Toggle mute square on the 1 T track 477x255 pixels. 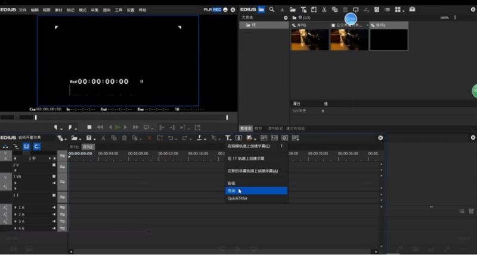pos(54,196)
